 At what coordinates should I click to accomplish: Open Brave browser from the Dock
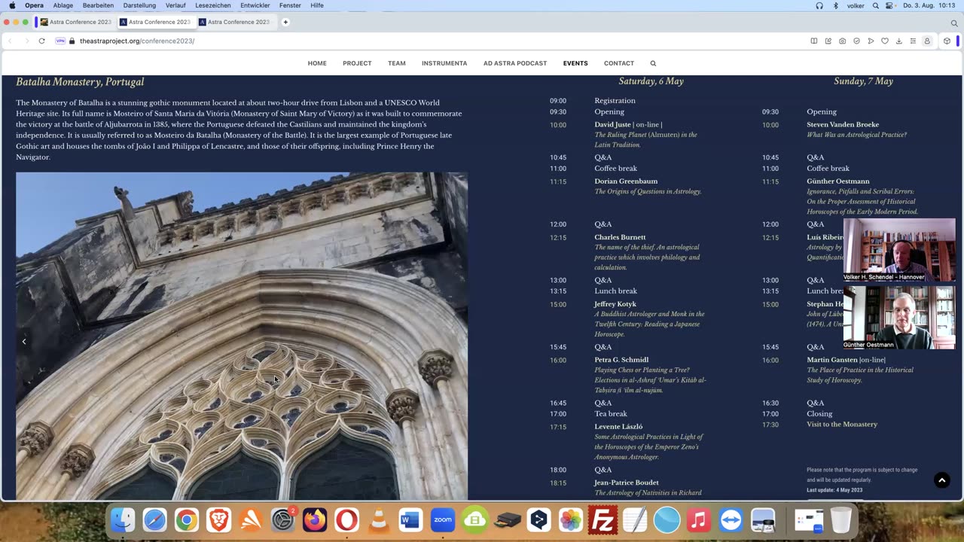pyautogui.click(x=218, y=520)
